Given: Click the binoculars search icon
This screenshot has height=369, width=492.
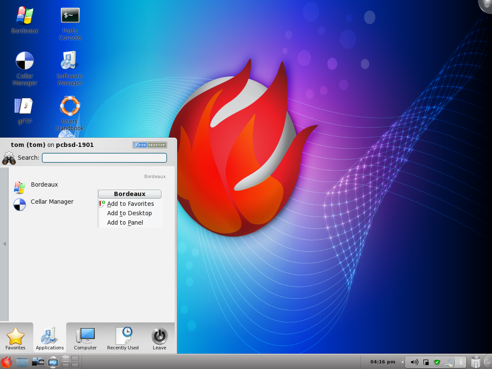Looking at the screenshot, I should coord(9,158).
